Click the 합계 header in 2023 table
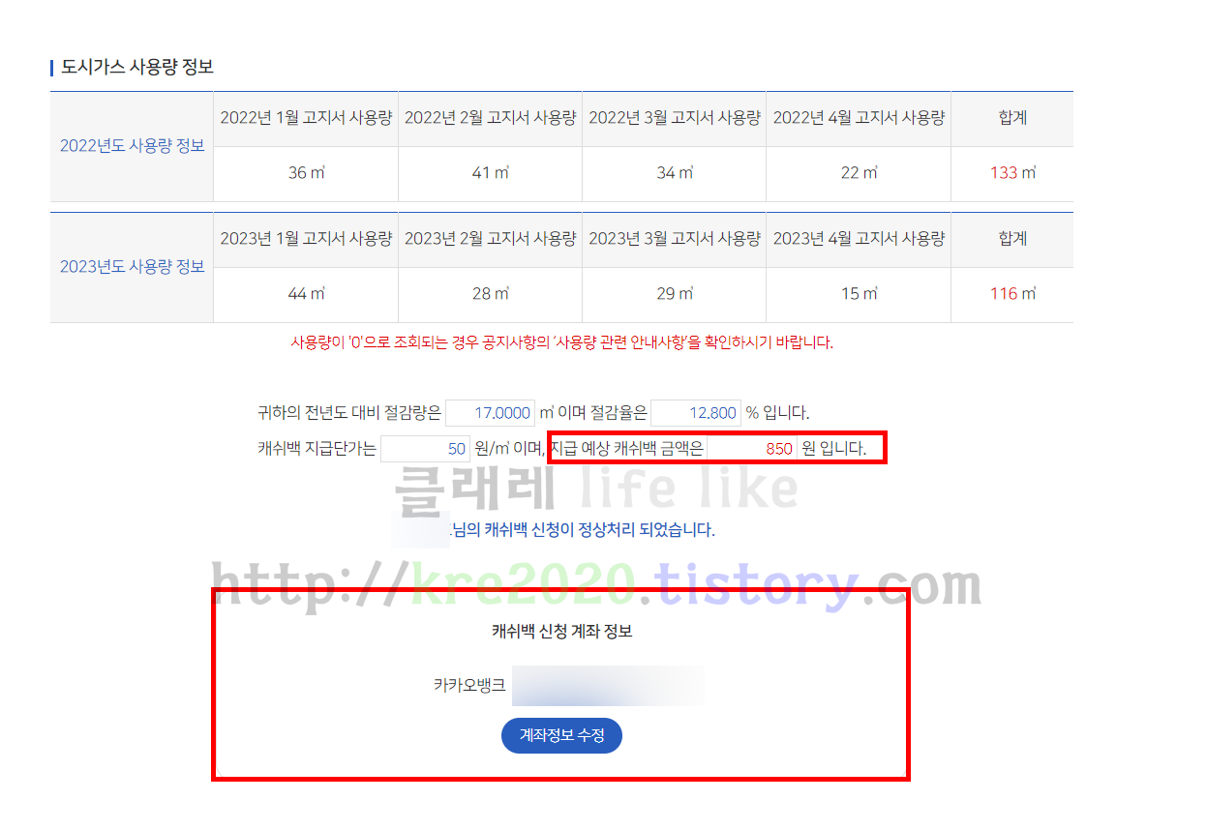This screenshot has height=830, width=1207. tap(1012, 239)
